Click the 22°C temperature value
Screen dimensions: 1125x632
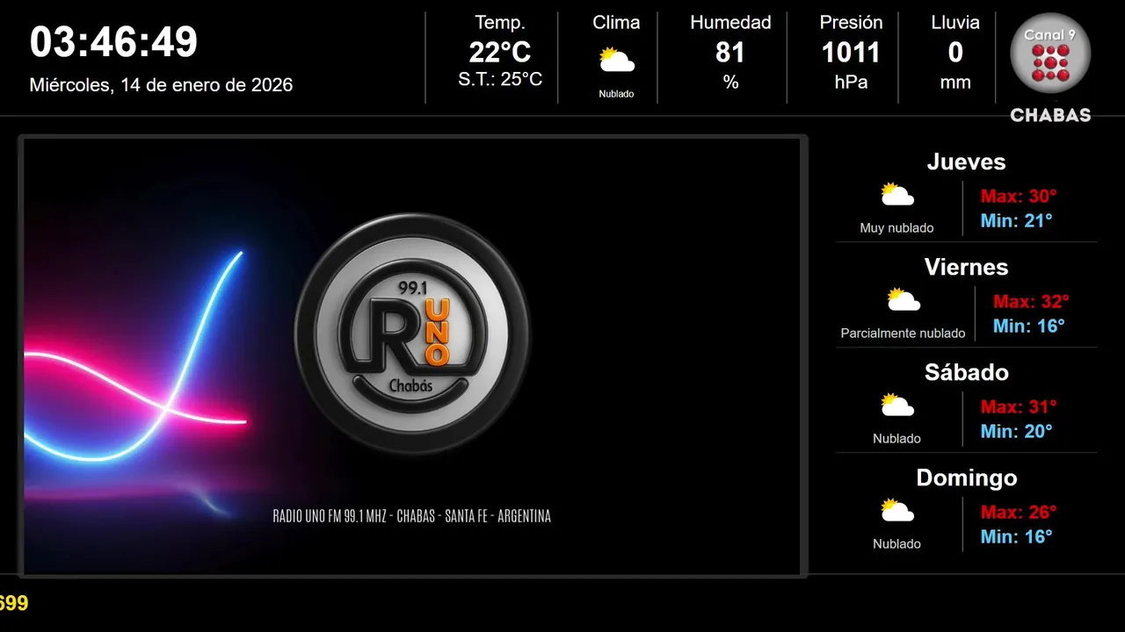500,53
